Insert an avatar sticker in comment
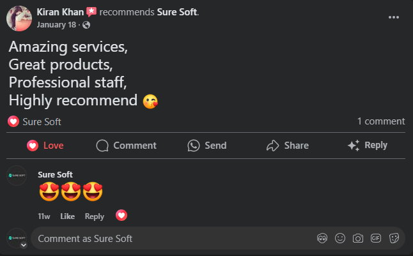The height and width of the screenshot is (256, 413). (x=322, y=238)
